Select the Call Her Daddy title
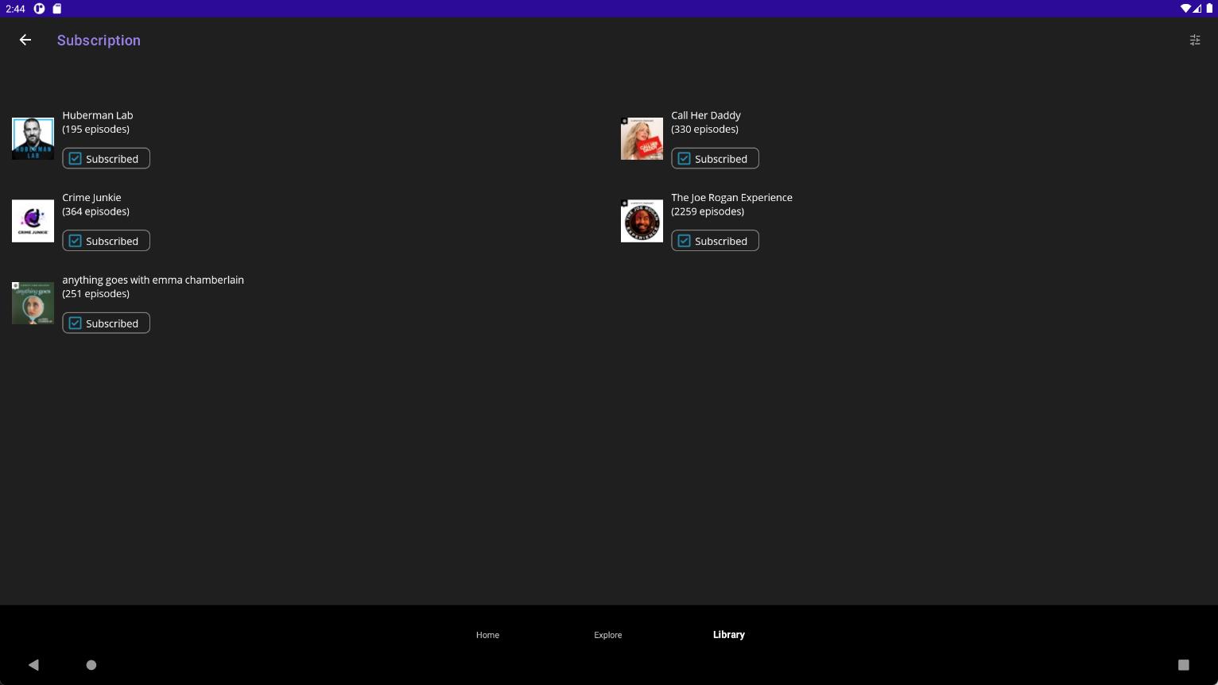The height and width of the screenshot is (685, 1218). point(706,115)
